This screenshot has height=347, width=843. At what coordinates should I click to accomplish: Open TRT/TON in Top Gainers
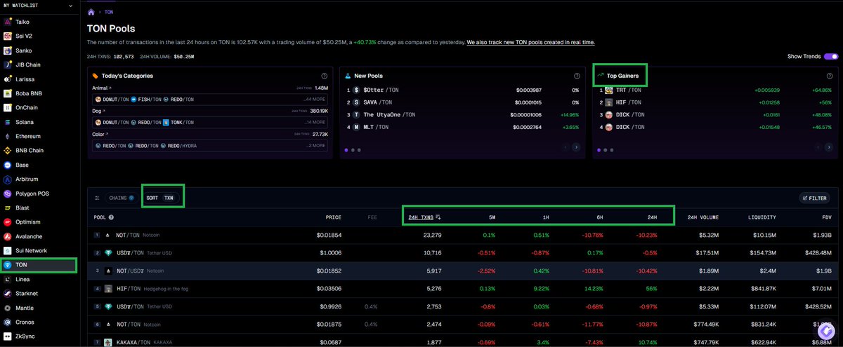pyautogui.click(x=714, y=90)
